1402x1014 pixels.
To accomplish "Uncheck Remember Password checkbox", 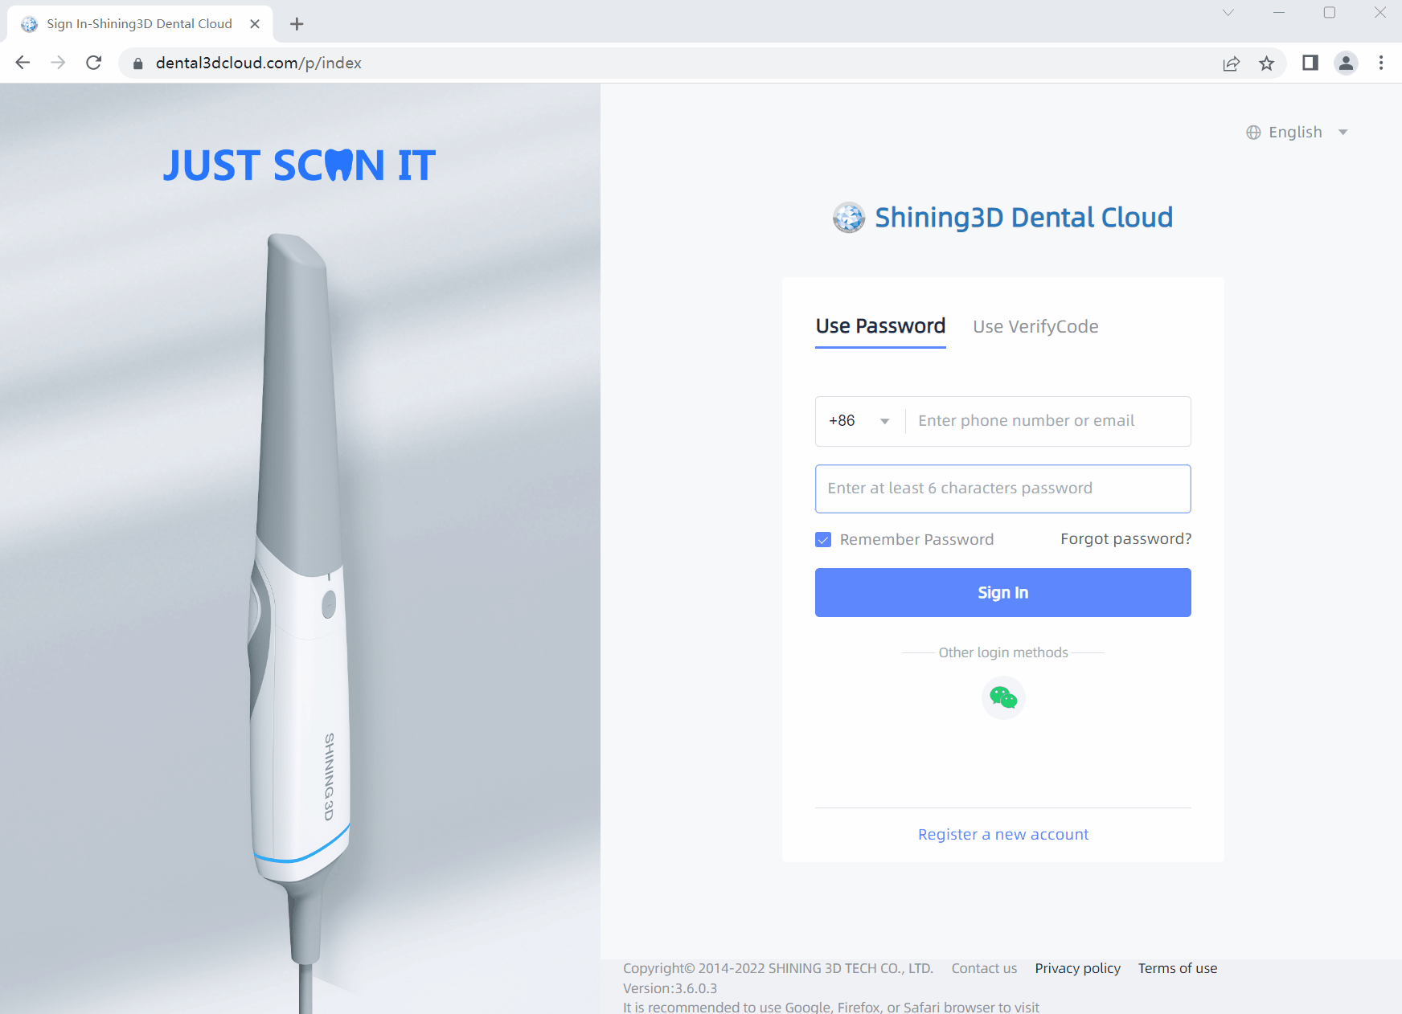I will (x=823, y=540).
